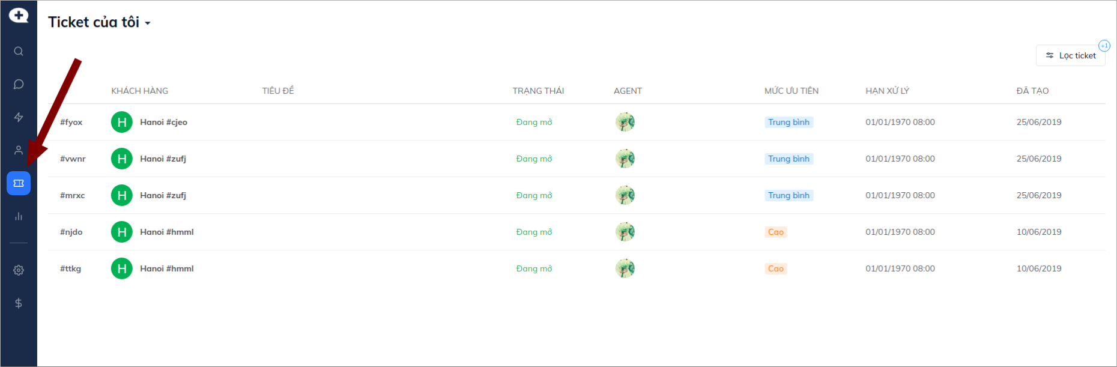
Task: Click the "Lọc ticket" filter button
Action: (1071, 56)
